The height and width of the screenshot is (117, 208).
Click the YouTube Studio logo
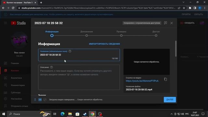(18, 23)
